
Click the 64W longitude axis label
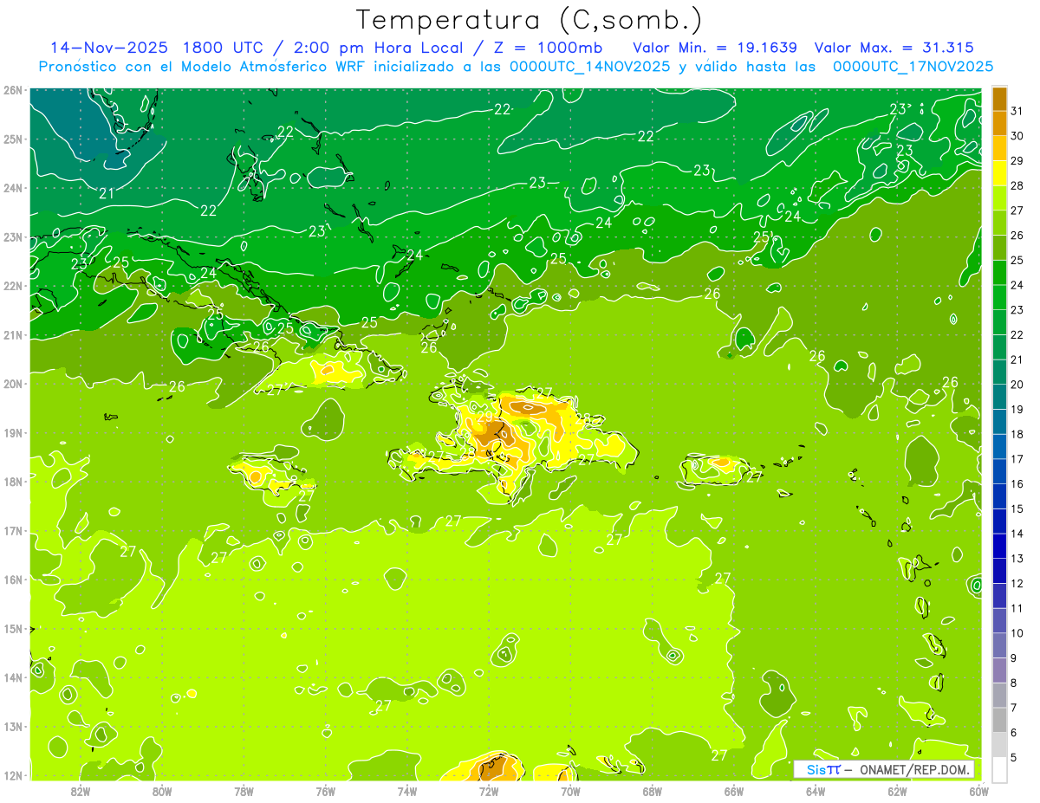click(x=816, y=790)
